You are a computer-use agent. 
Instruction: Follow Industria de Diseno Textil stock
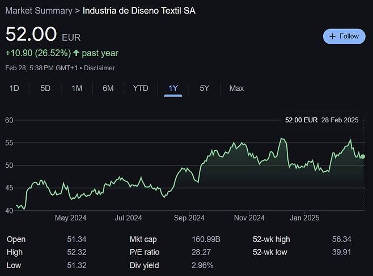(344, 36)
